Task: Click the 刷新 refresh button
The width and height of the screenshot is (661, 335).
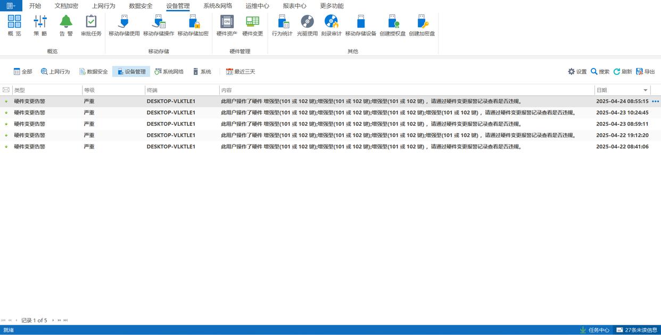Action: pos(623,72)
